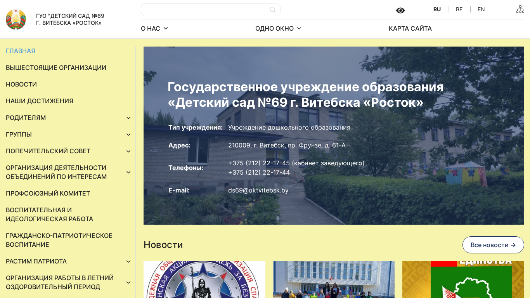Click the ГРУППЫ sidebar label
This screenshot has width=530, height=298.
(x=19, y=134)
